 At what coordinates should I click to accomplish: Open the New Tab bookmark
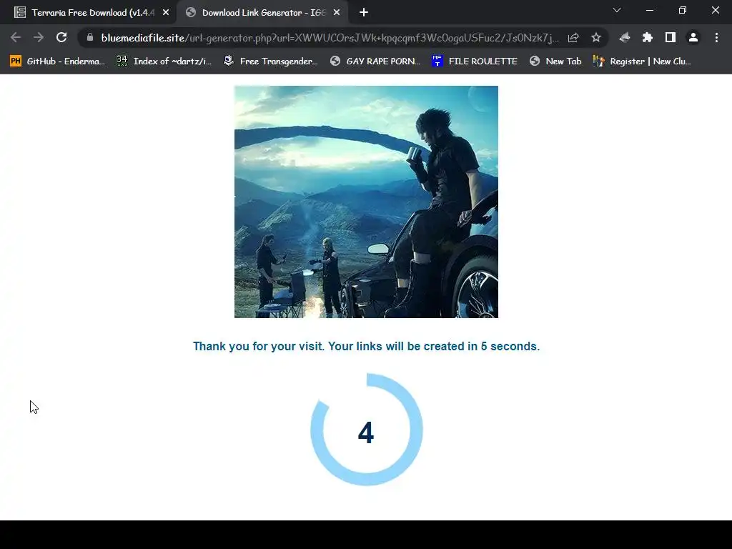pyautogui.click(x=555, y=61)
